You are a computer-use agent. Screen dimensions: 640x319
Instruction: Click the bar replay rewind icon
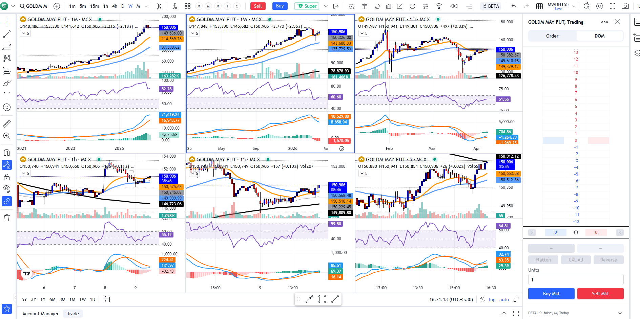pyautogui.click(x=453, y=6)
